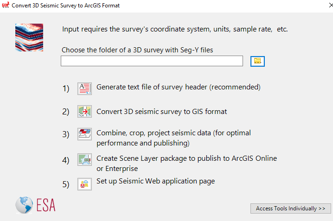Click the Combine, crop, project seismic data icon
Screen dimensions: 333x221
coord(84,134)
